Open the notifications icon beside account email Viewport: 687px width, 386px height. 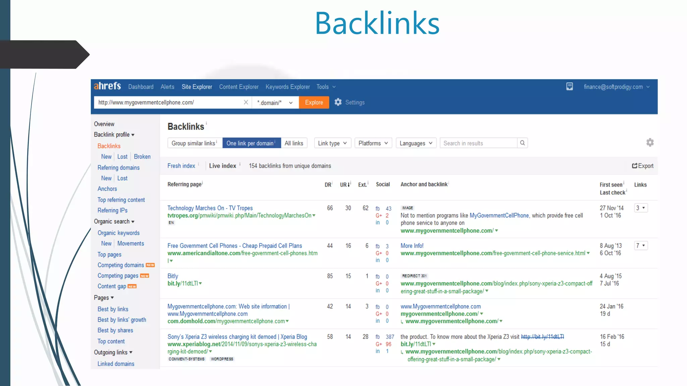click(x=569, y=86)
